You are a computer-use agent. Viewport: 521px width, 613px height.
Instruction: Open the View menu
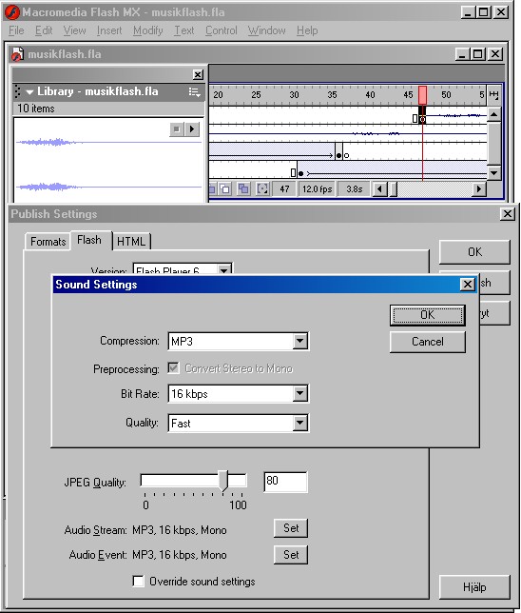click(x=74, y=30)
